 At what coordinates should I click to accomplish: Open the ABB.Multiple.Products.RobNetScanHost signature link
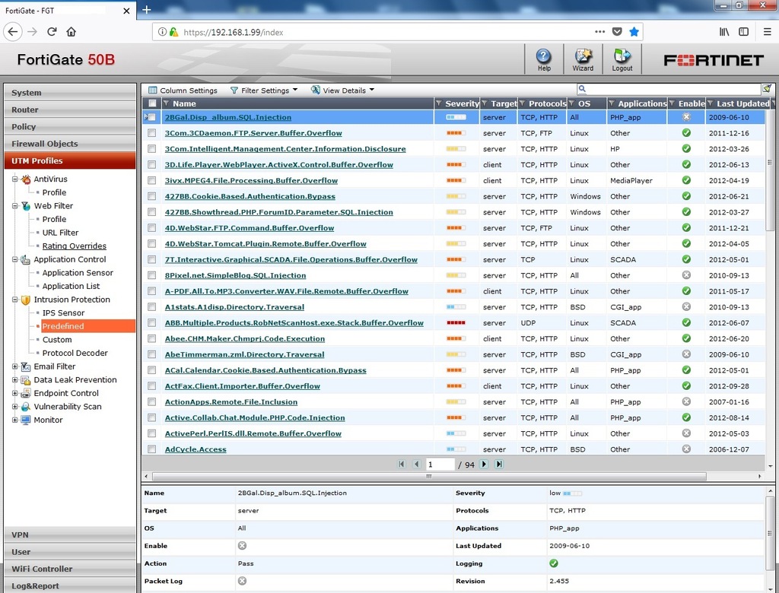click(x=294, y=323)
